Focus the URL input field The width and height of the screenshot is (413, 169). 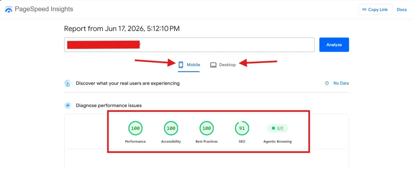tap(189, 45)
